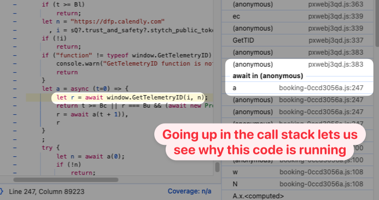379x200 pixels.
Task: Select the 'N' call stack frame
Action: 298,184
